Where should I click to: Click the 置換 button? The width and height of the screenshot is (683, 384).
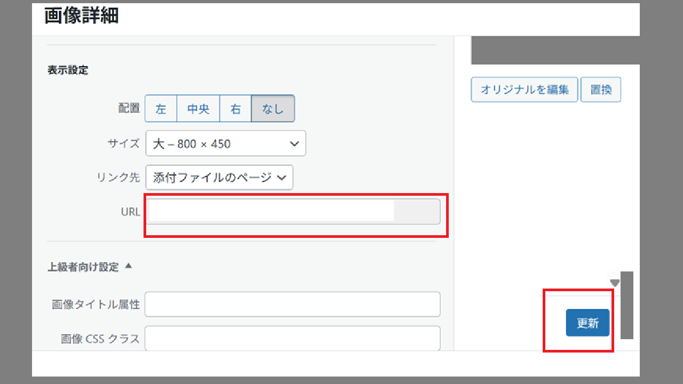point(601,90)
